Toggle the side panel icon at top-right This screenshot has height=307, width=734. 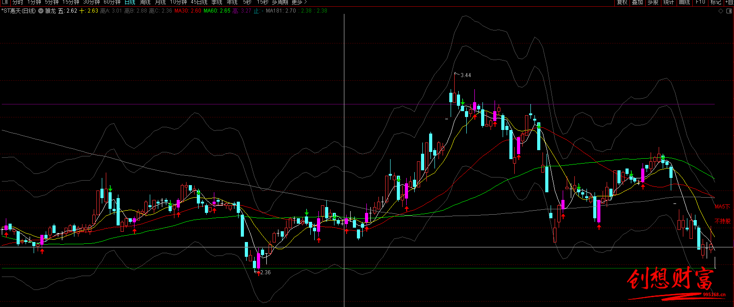pyautogui.click(x=729, y=11)
